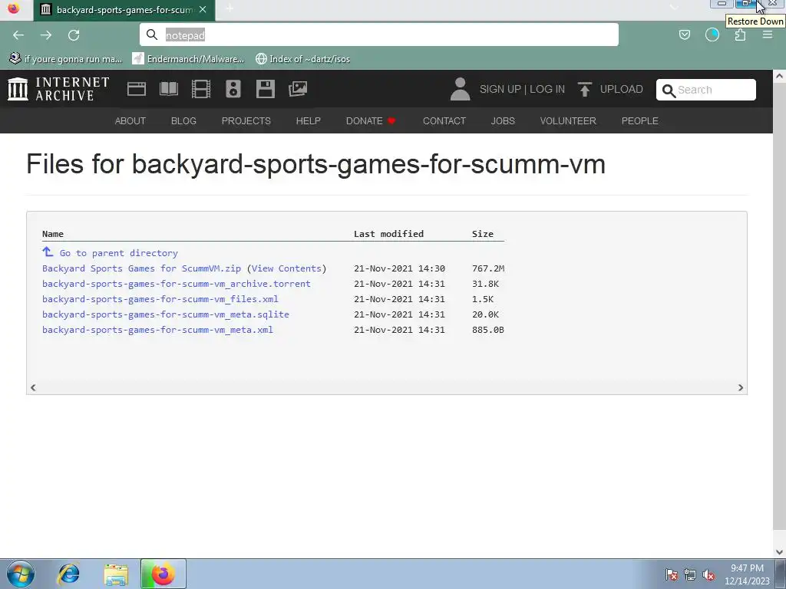
Task: Click the Firefox taskbar button
Action: [x=163, y=574]
